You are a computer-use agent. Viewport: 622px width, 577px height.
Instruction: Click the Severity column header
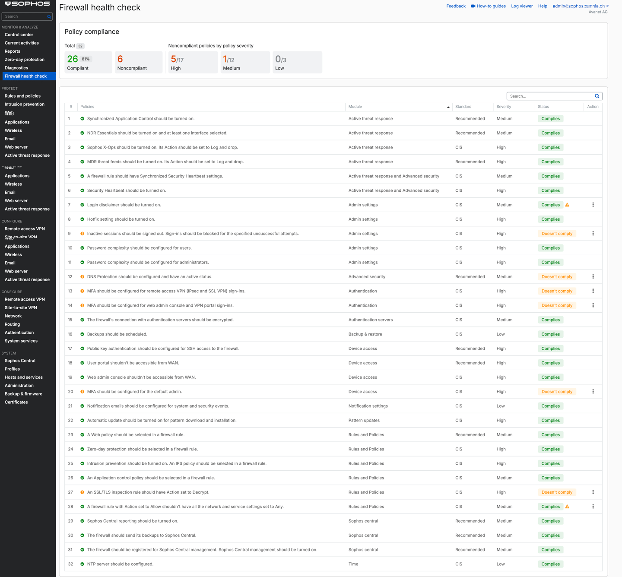[x=514, y=107]
